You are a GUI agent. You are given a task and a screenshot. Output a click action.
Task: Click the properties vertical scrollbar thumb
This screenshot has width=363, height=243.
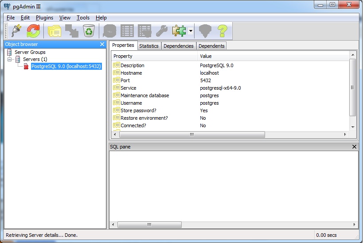click(x=352, y=87)
